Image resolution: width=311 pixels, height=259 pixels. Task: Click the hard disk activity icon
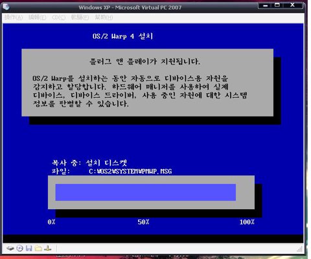[10, 249]
